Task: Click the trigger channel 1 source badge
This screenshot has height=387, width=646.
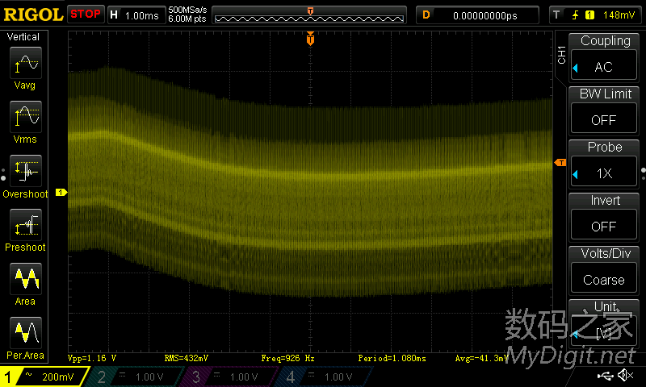Action: click(x=589, y=15)
